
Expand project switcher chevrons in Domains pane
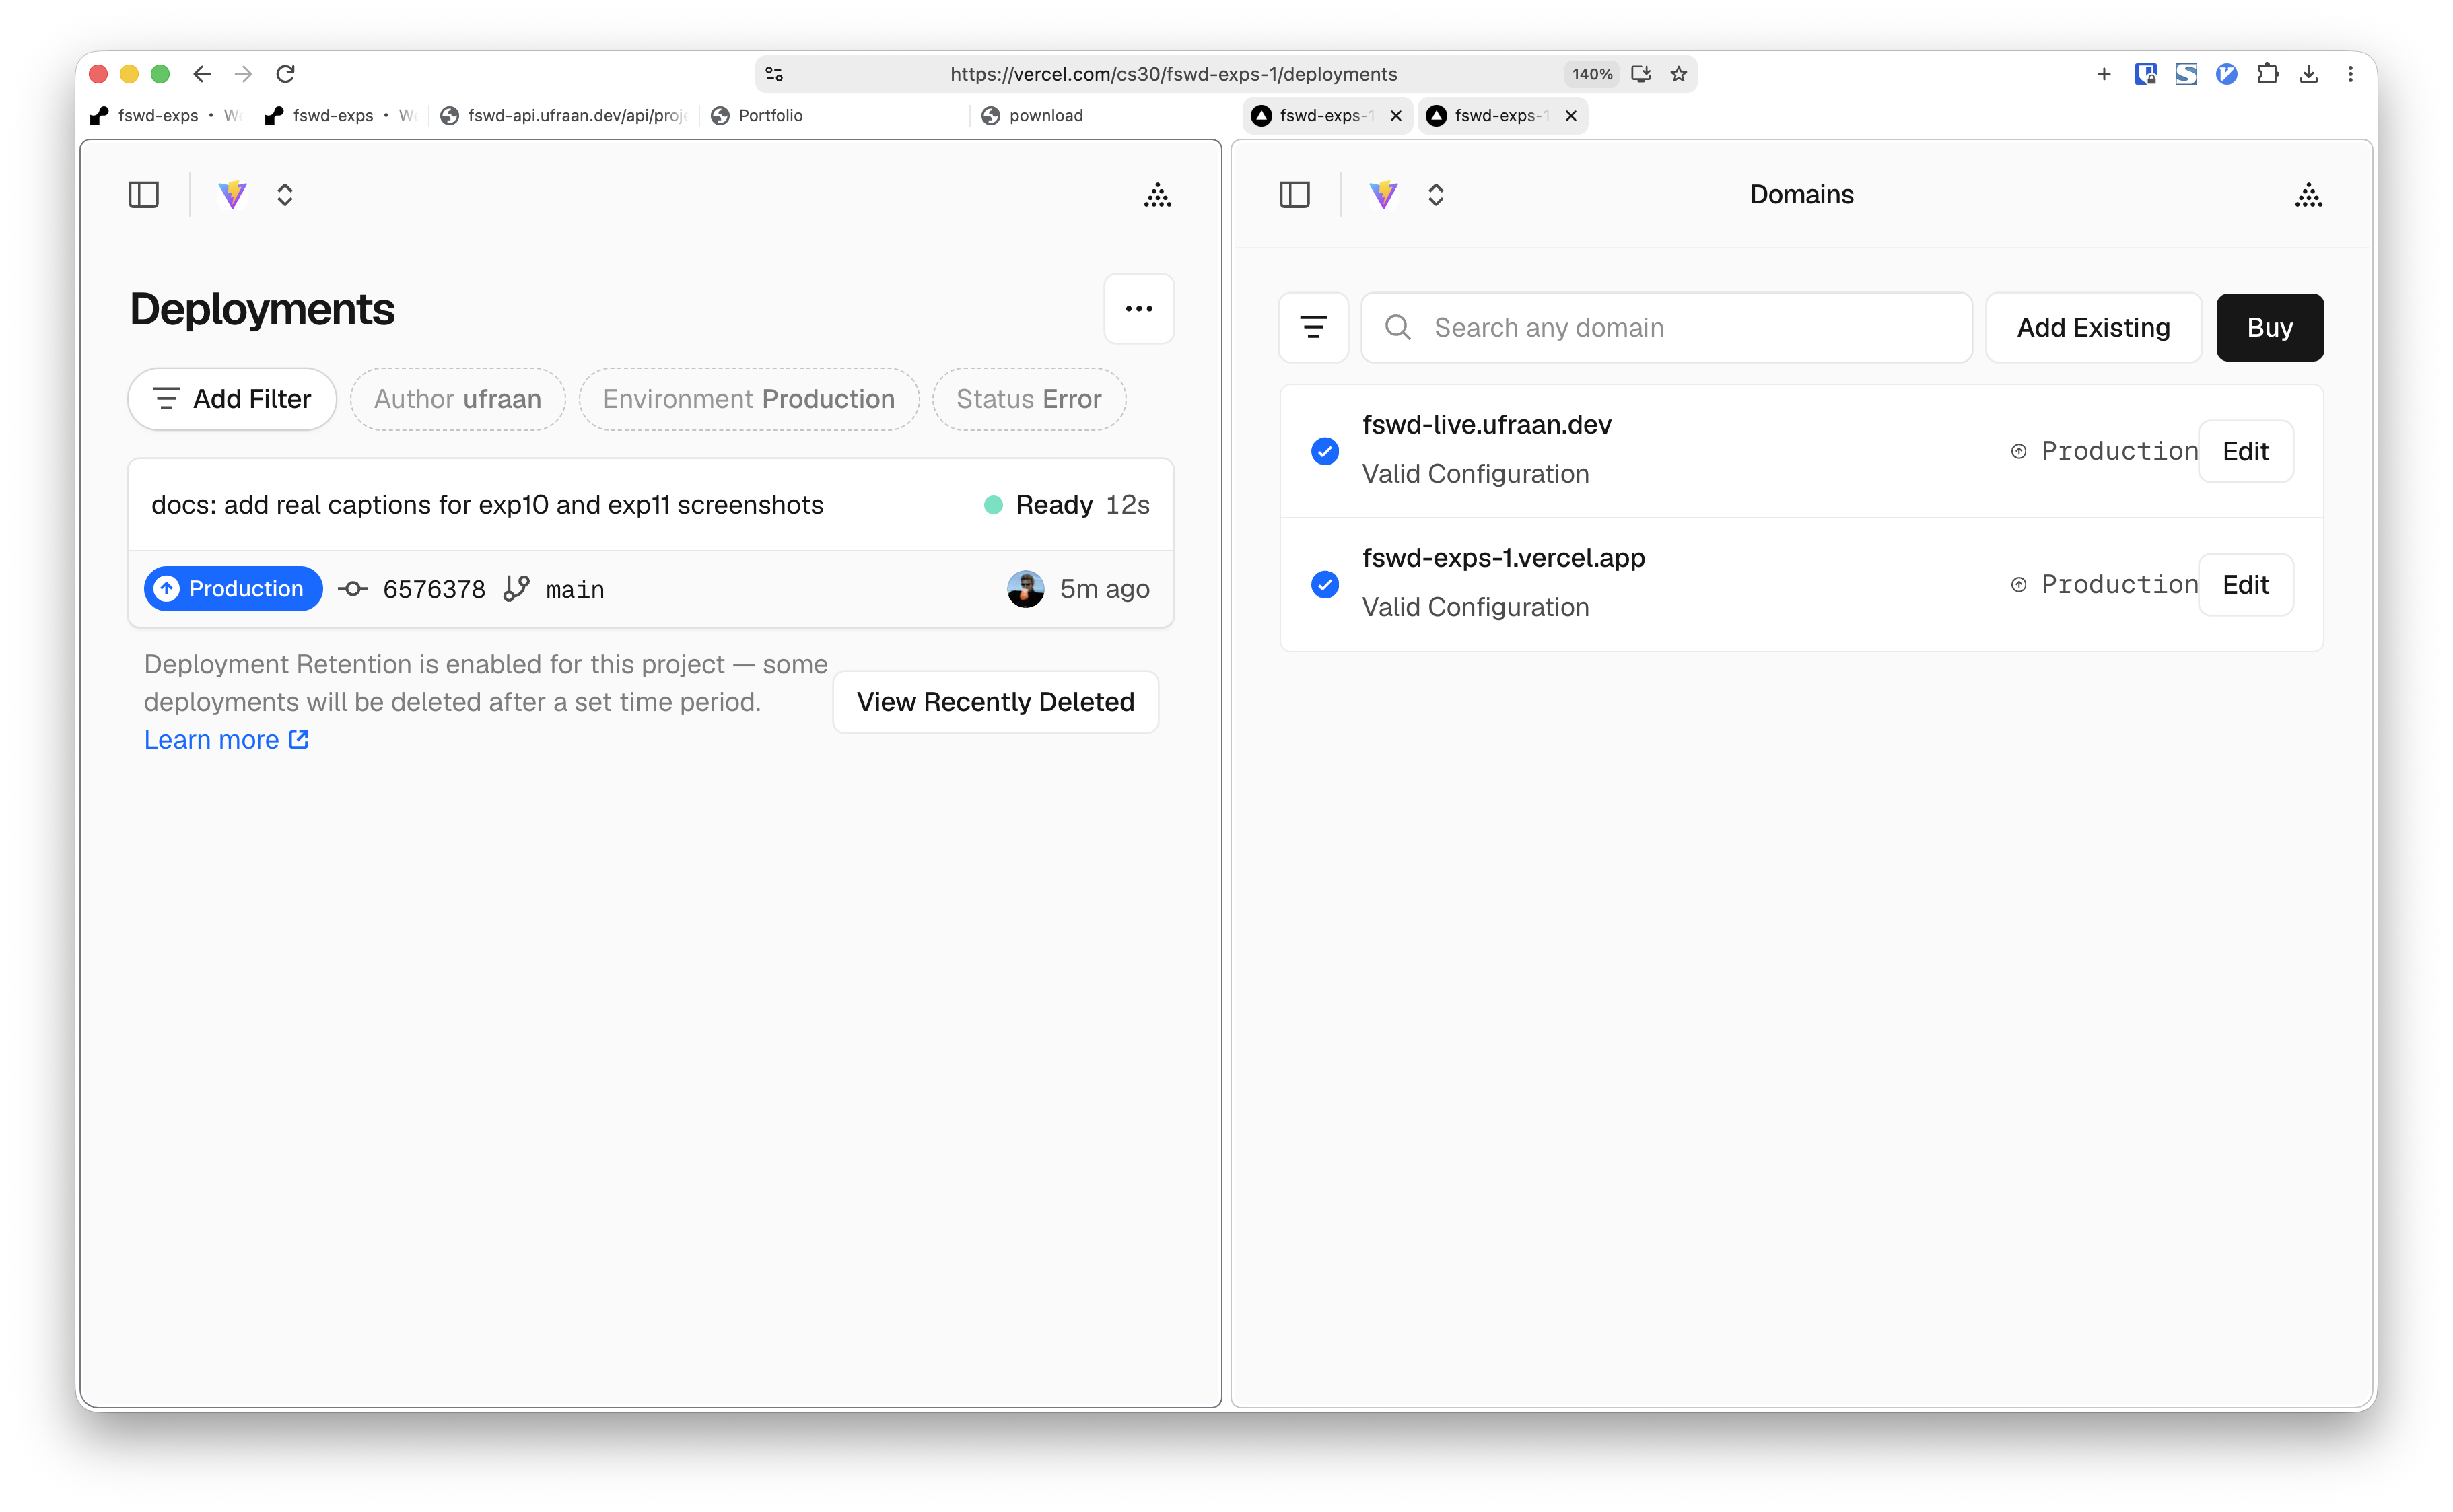point(1436,194)
